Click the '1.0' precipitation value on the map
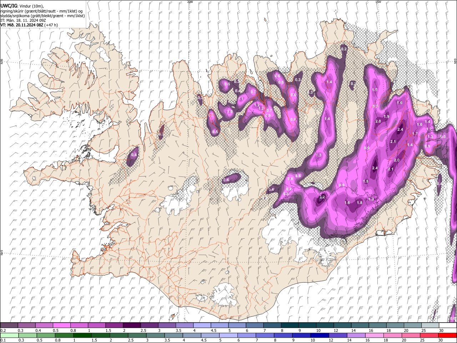The width and height of the screenshot is (457, 343). coord(230,112)
